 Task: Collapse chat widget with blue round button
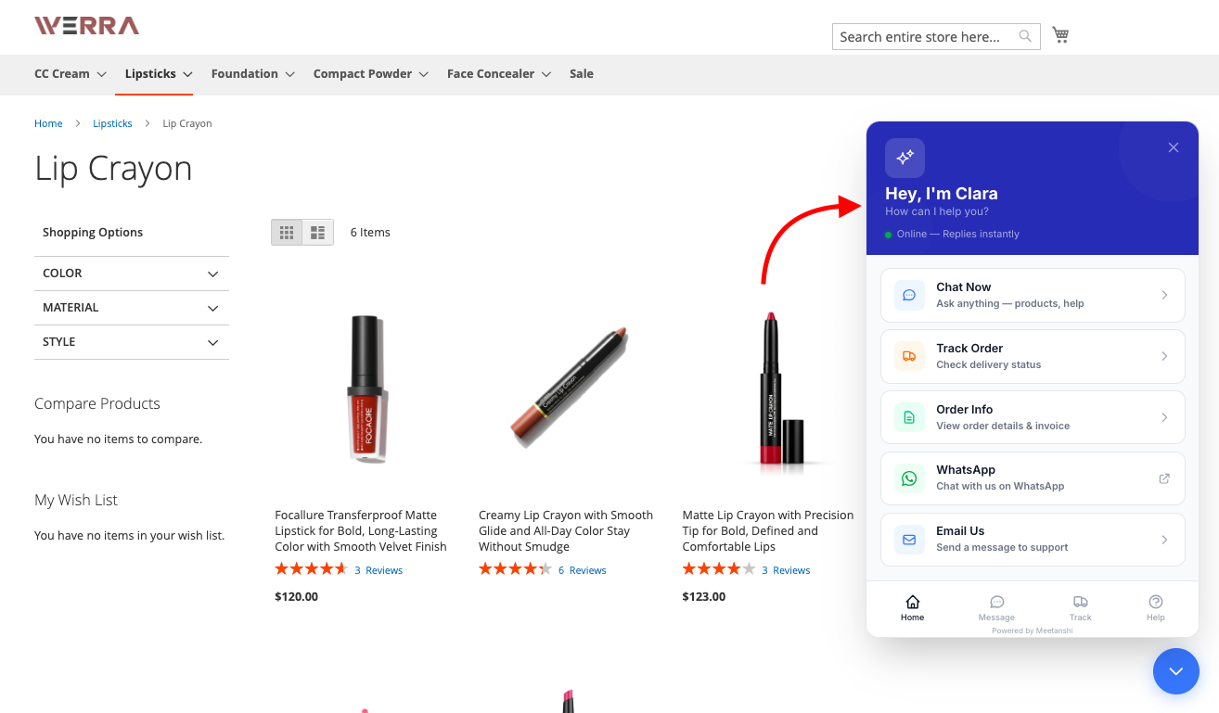coord(1176,671)
